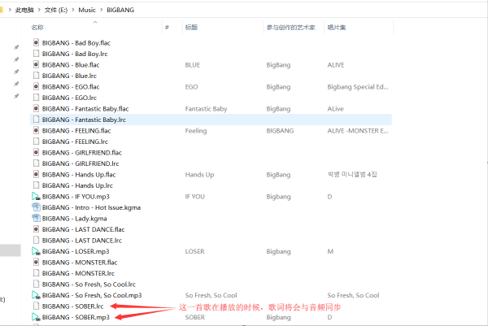Select file BIGBANG - SOBER.mp3
The image size is (488, 326).
(76, 317)
